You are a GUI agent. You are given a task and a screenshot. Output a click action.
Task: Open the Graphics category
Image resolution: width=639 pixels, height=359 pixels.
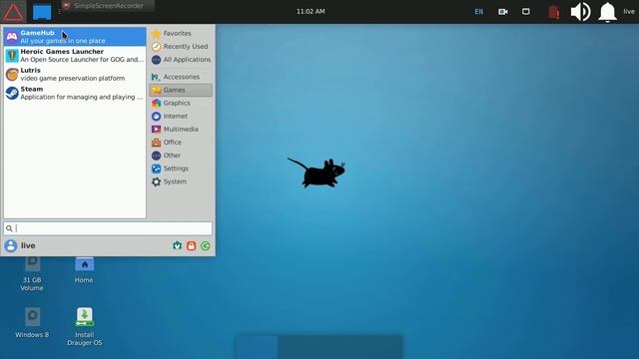click(181, 103)
